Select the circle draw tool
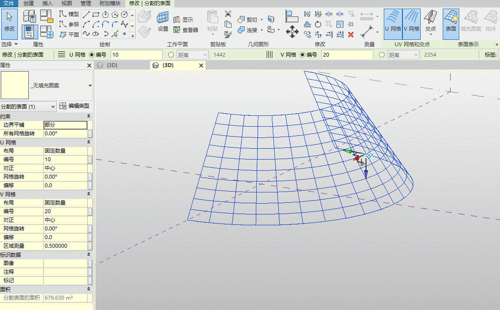The image size is (500, 310). (124, 15)
